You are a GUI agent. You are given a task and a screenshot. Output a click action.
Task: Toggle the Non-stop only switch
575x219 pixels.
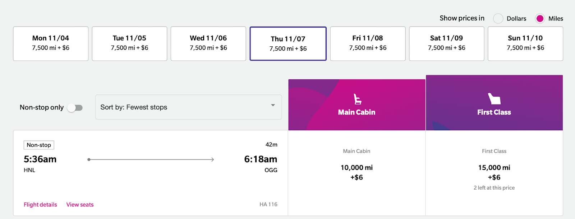click(x=75, y=108)
